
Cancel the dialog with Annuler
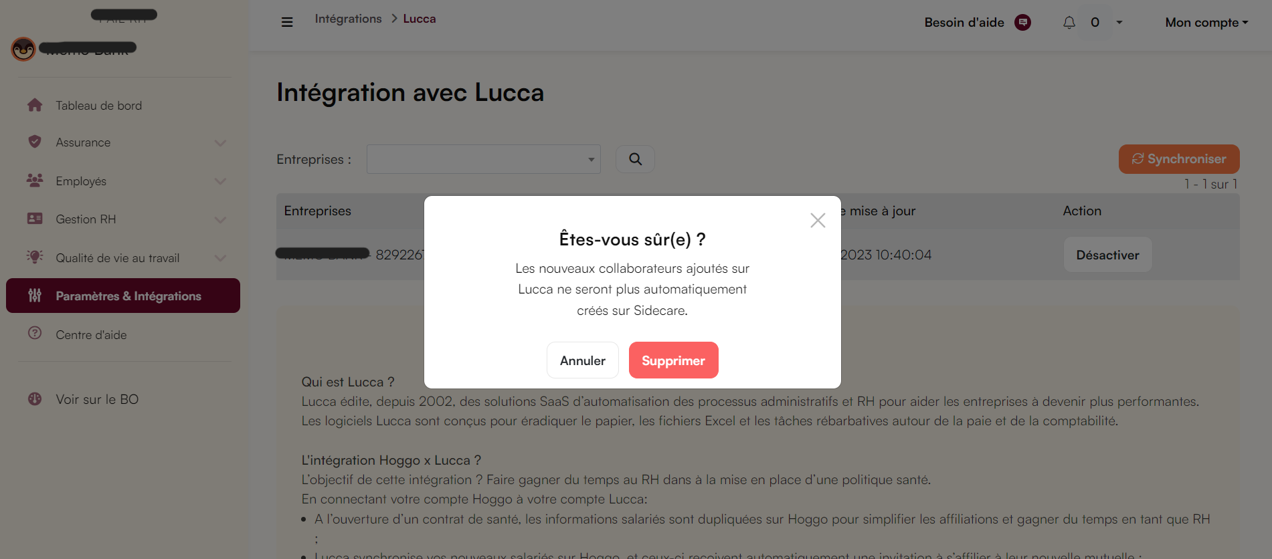[582, 360]
